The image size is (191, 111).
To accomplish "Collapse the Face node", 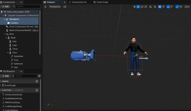I will pyautogui.click(x=8, y=53).
